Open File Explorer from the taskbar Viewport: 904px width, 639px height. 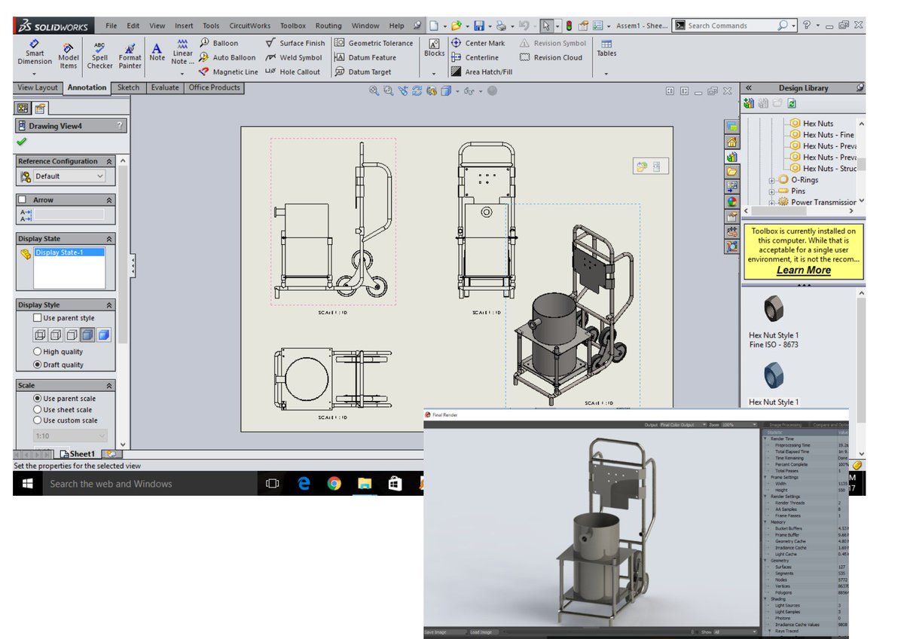click(x=364, y=484)
